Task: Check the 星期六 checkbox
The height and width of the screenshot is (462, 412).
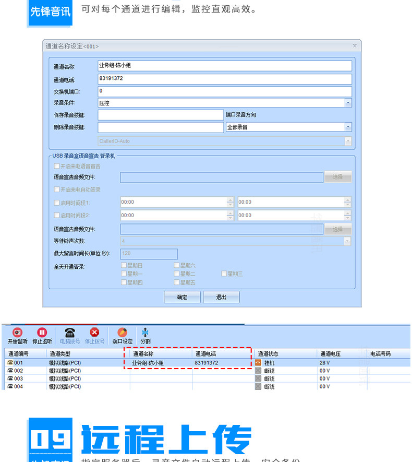Action: click(x=177, y=265)
